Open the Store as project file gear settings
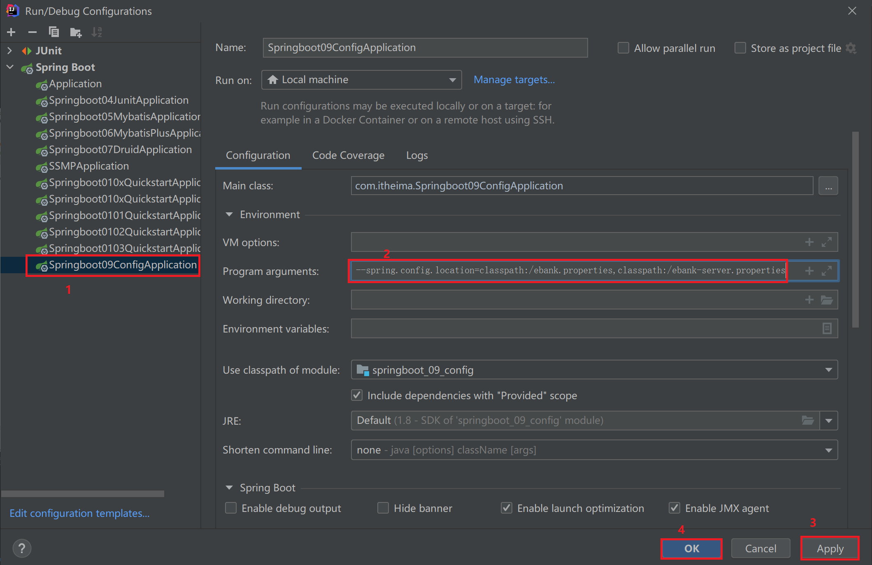872x565 pixels. [851, 48]
